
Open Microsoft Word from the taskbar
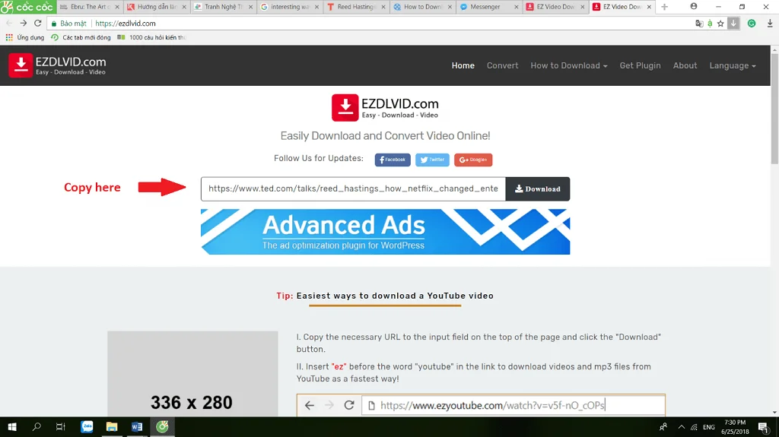coord(137,426)
